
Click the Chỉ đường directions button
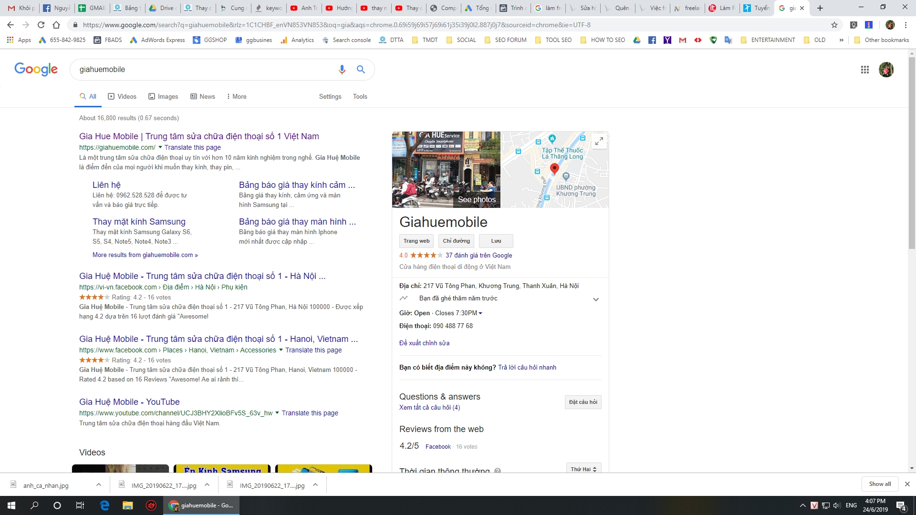tap(457, 241)
